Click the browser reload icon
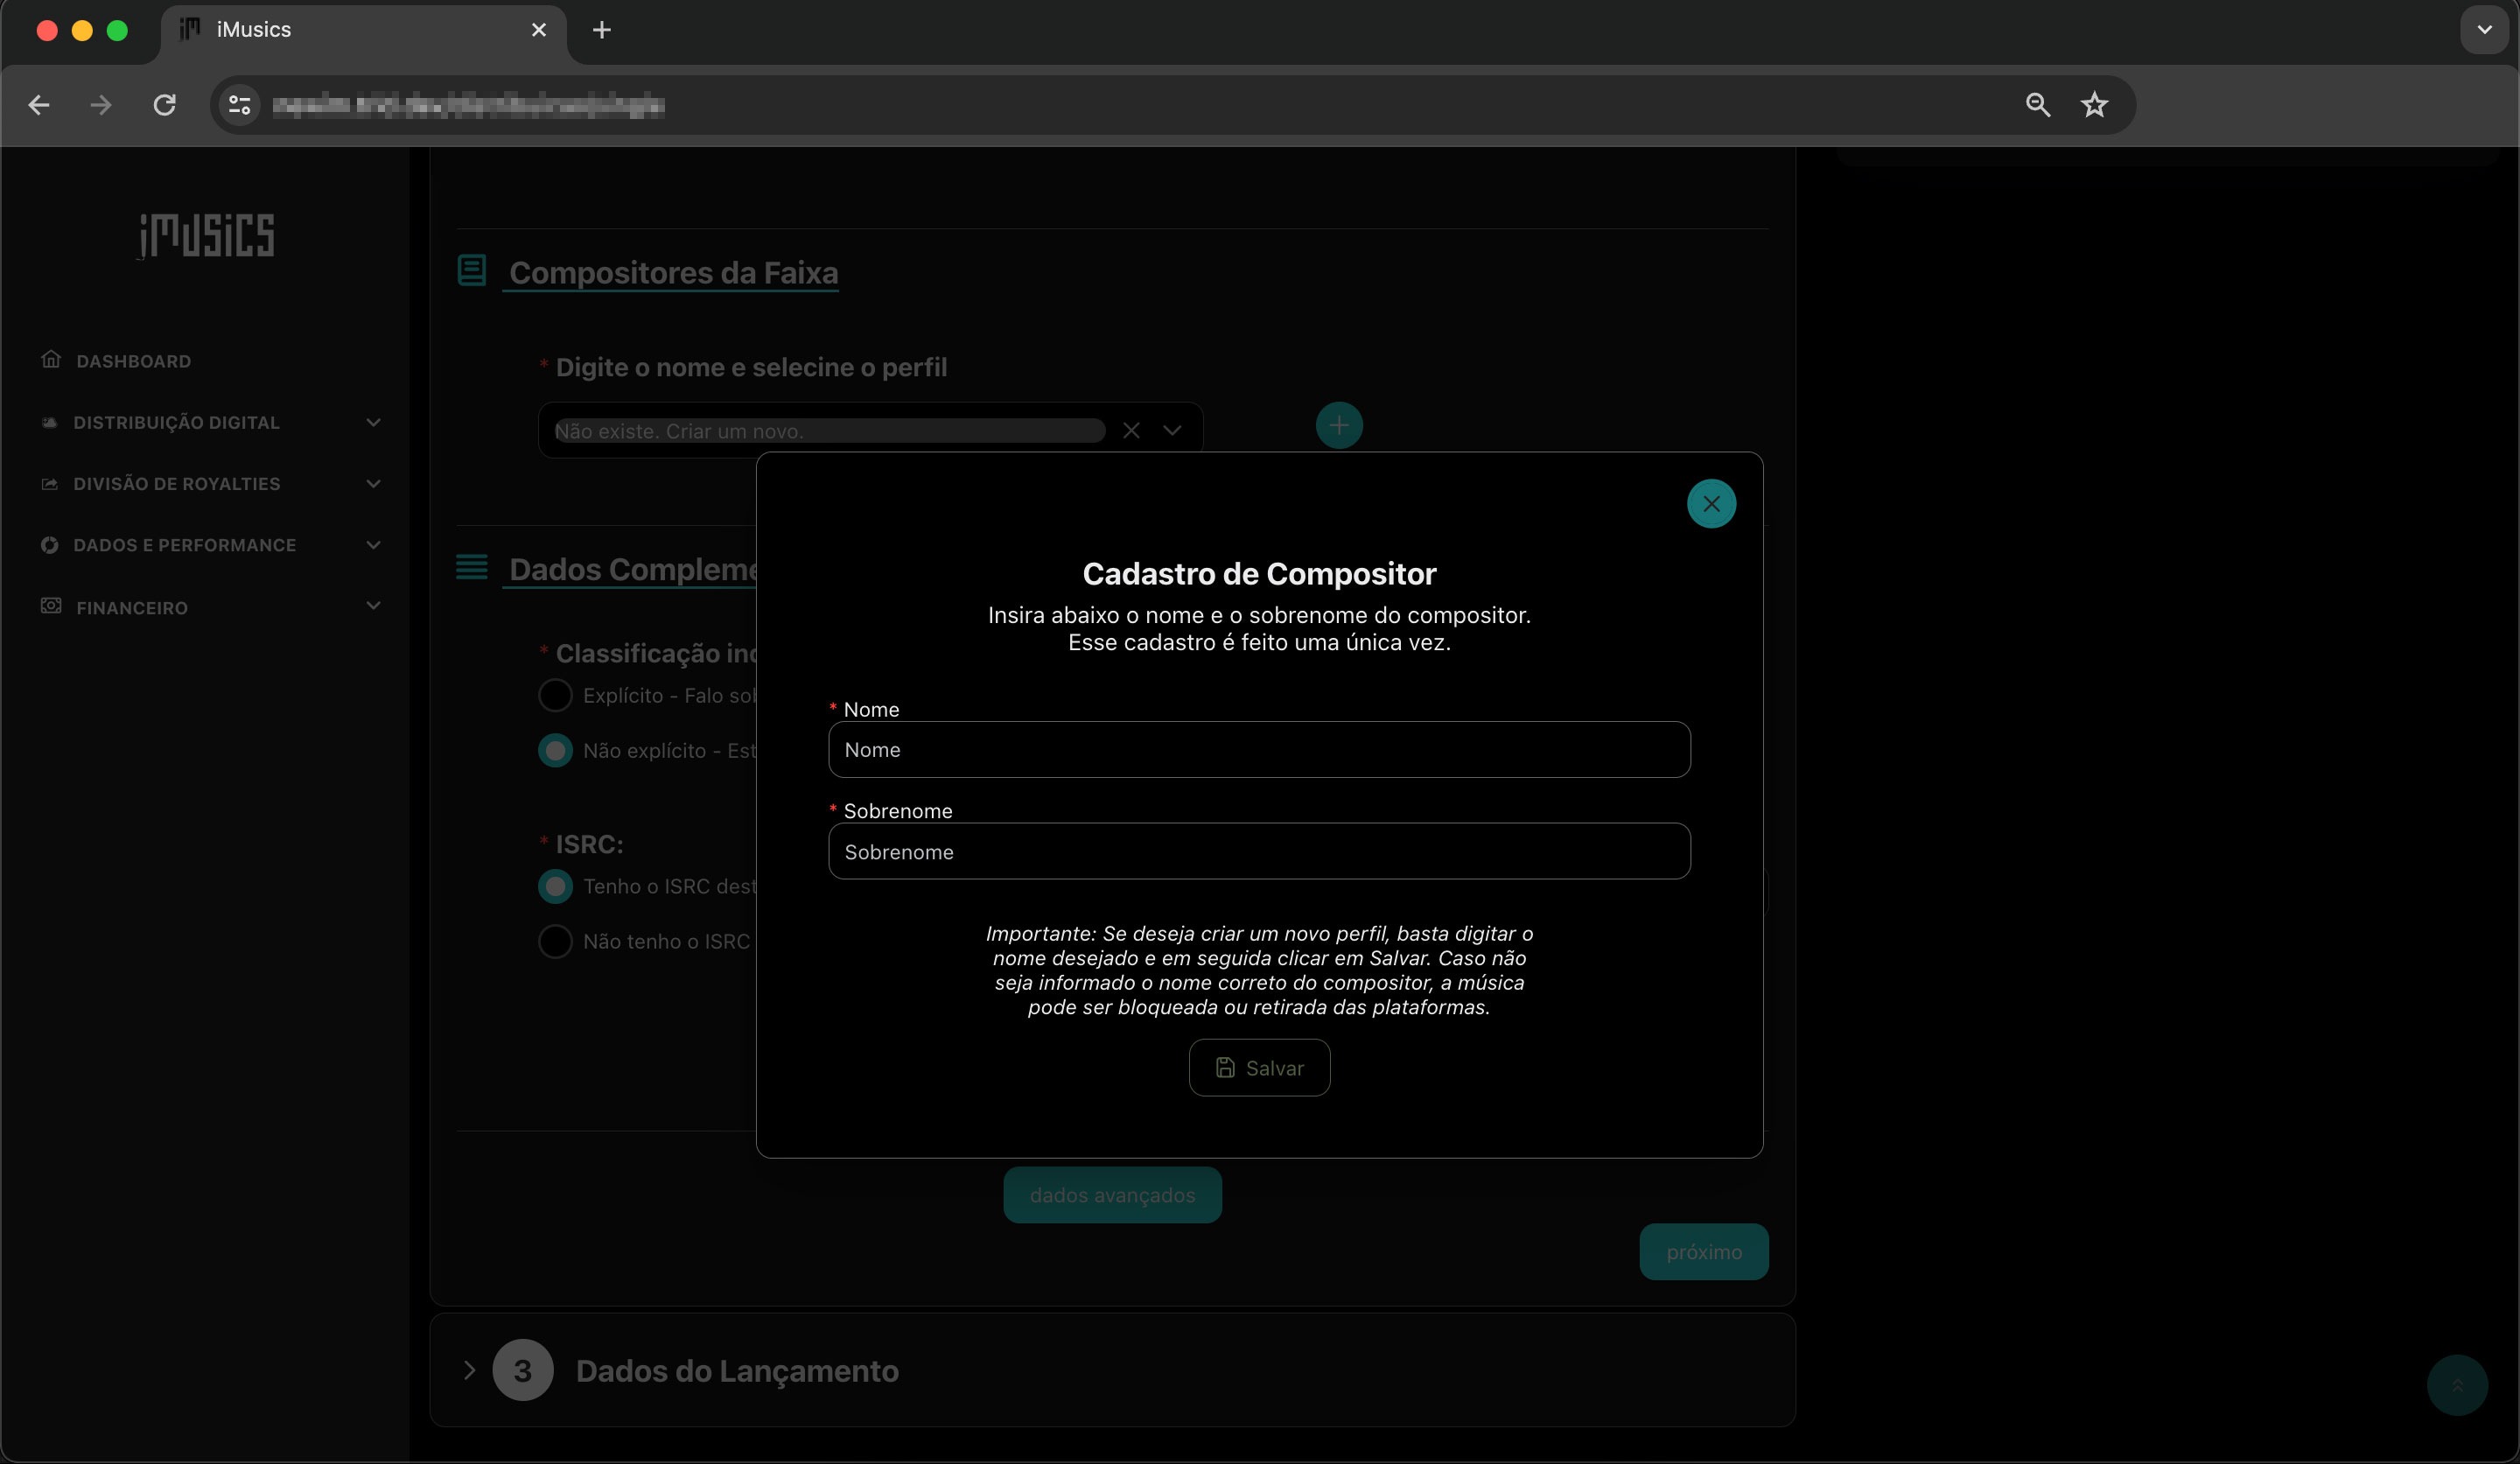This screenshot has width=2520, height=1464. [165, 105]
